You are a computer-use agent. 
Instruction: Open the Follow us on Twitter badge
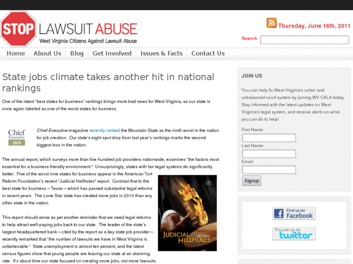pyautogui.click(x=294, y=233)
